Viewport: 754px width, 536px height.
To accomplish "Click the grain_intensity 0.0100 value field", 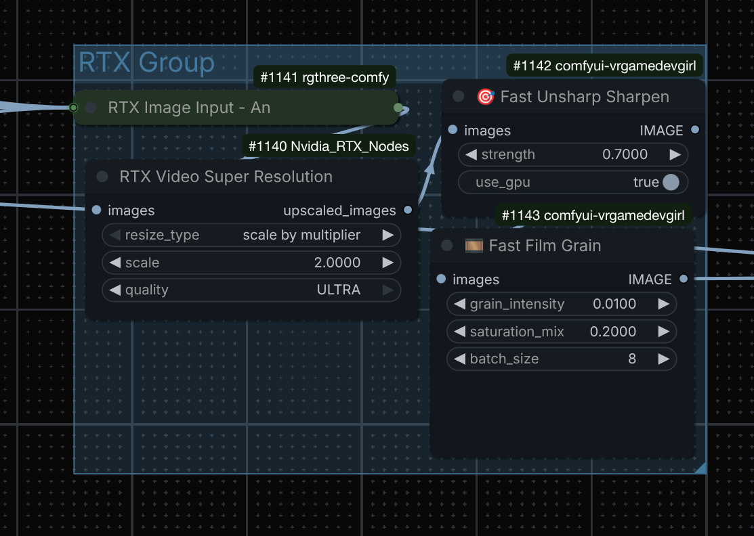I will (562, 304).
